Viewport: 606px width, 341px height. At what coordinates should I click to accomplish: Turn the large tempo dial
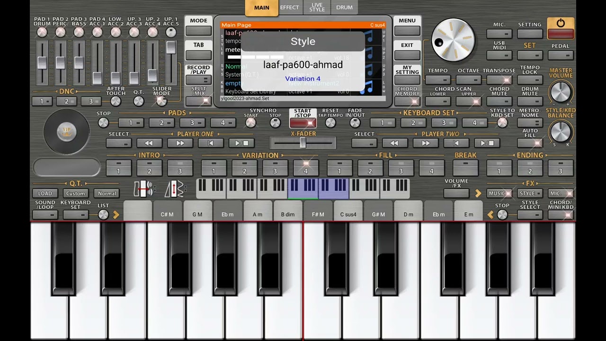pos(453,40)
